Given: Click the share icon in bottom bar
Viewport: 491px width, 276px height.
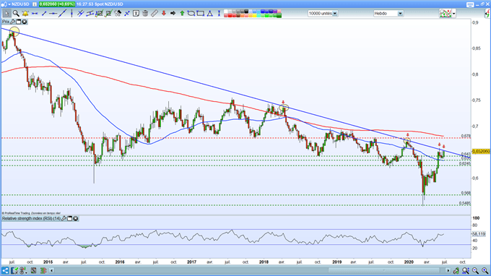Looking at the screenshot, I should [5, 270].
